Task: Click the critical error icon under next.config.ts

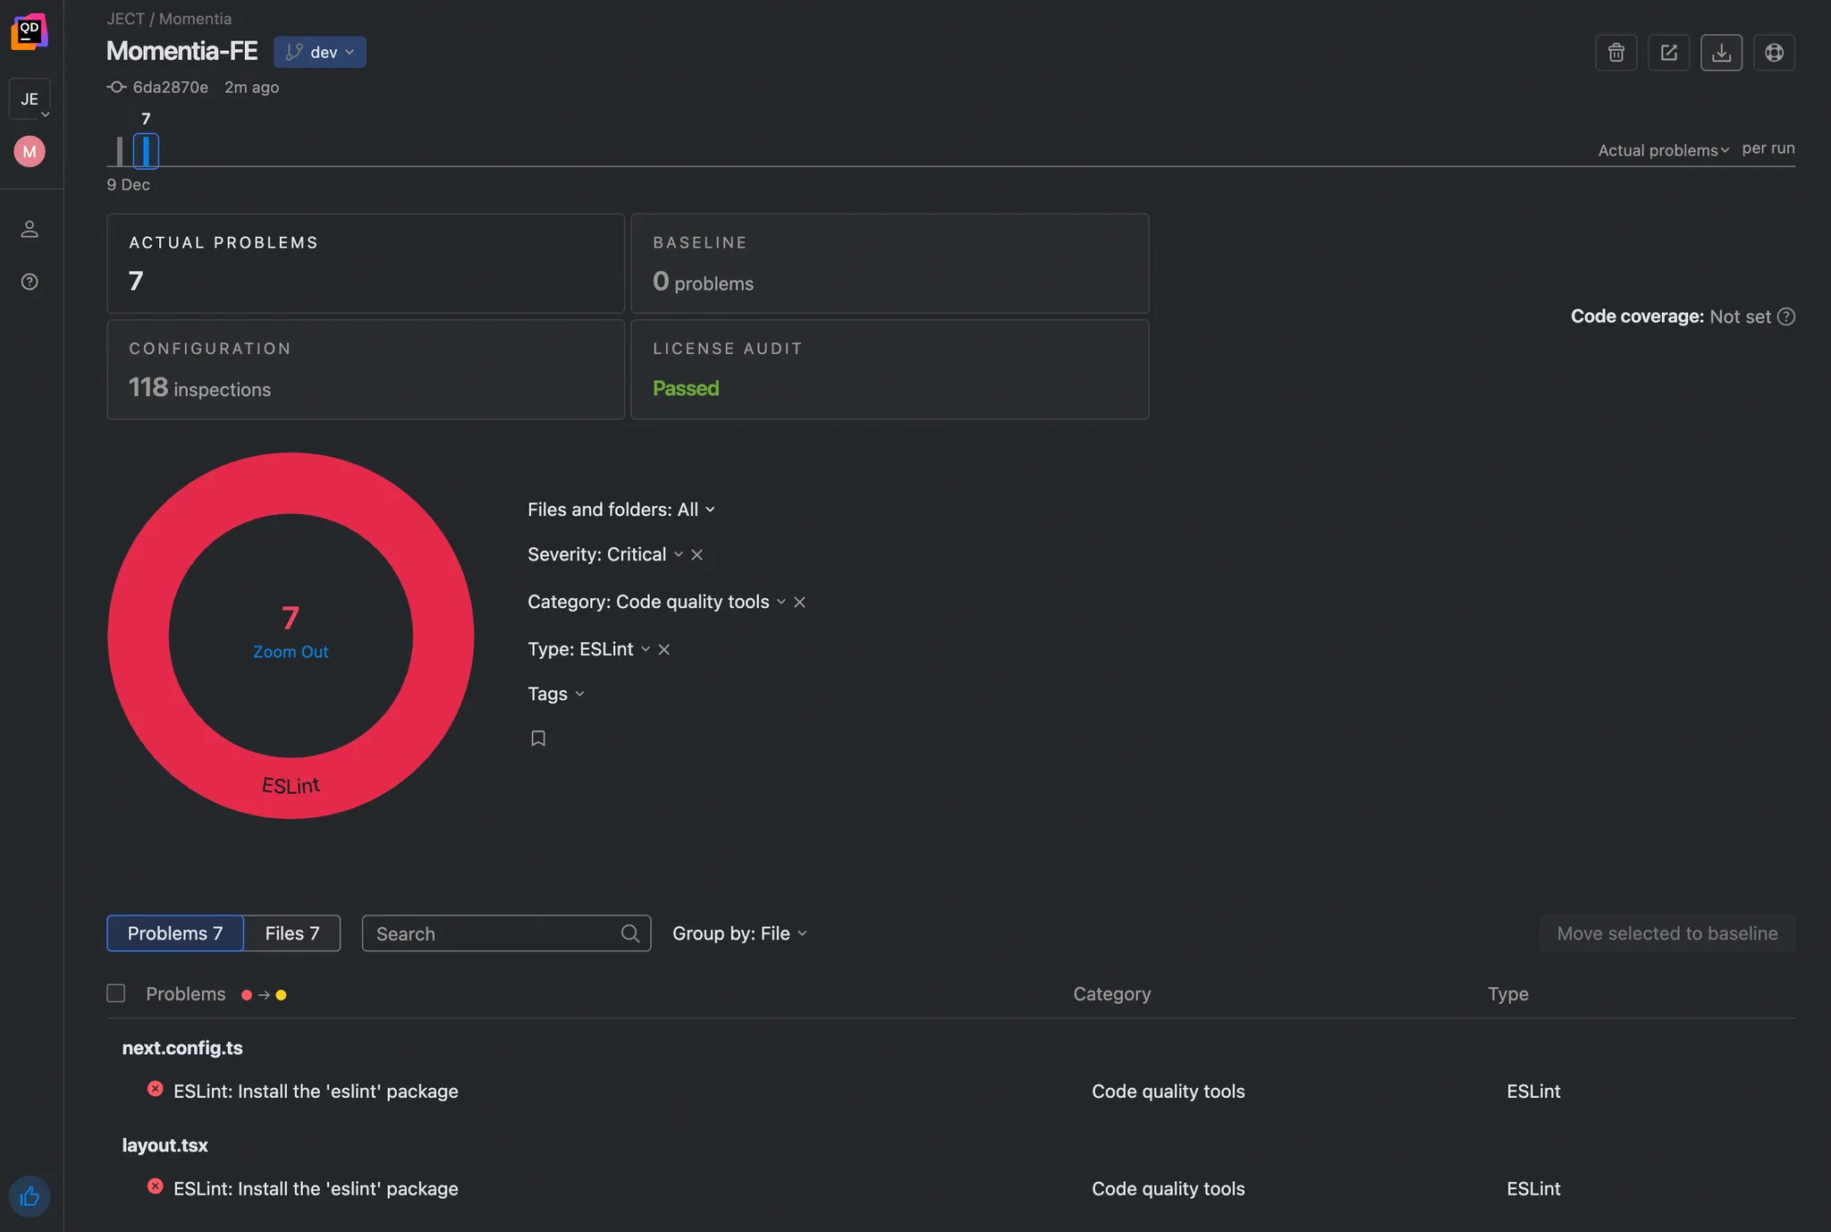Action: (156, 1089)
